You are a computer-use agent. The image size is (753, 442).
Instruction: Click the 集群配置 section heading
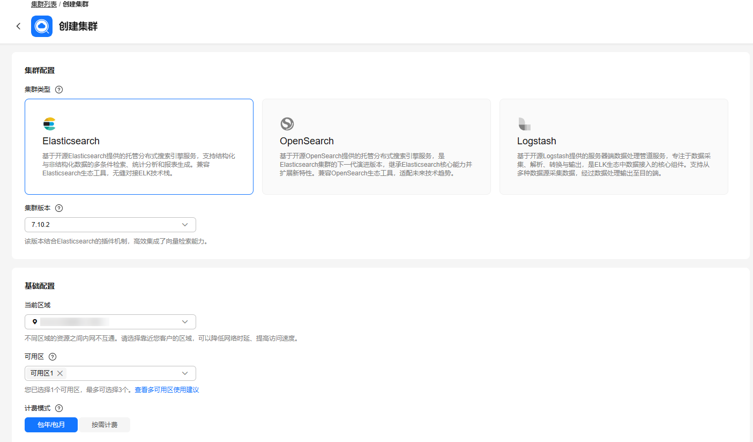click(40, 70)
